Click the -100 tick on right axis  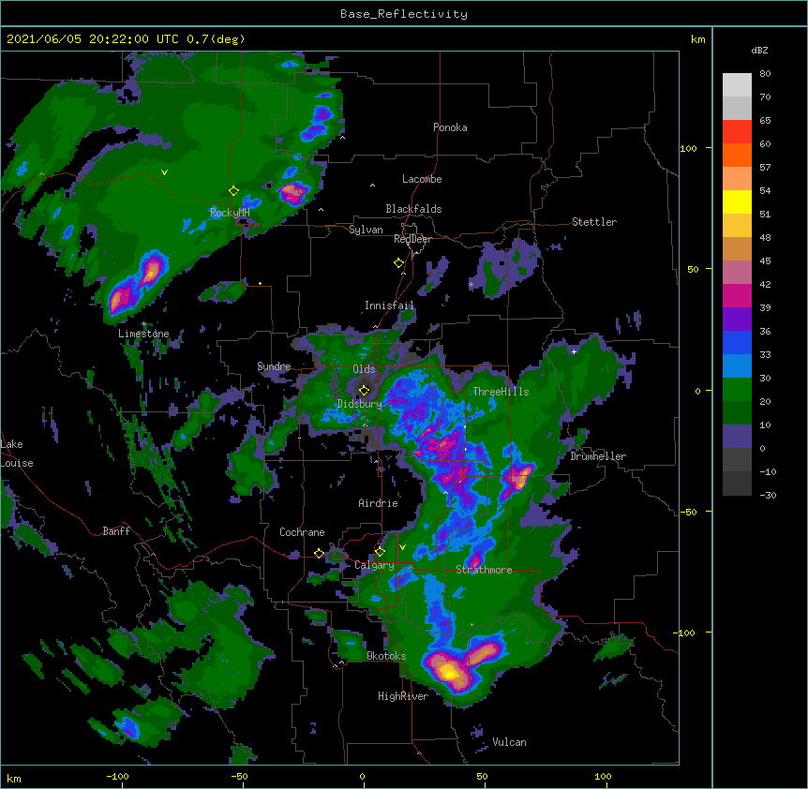click(685, 633)
